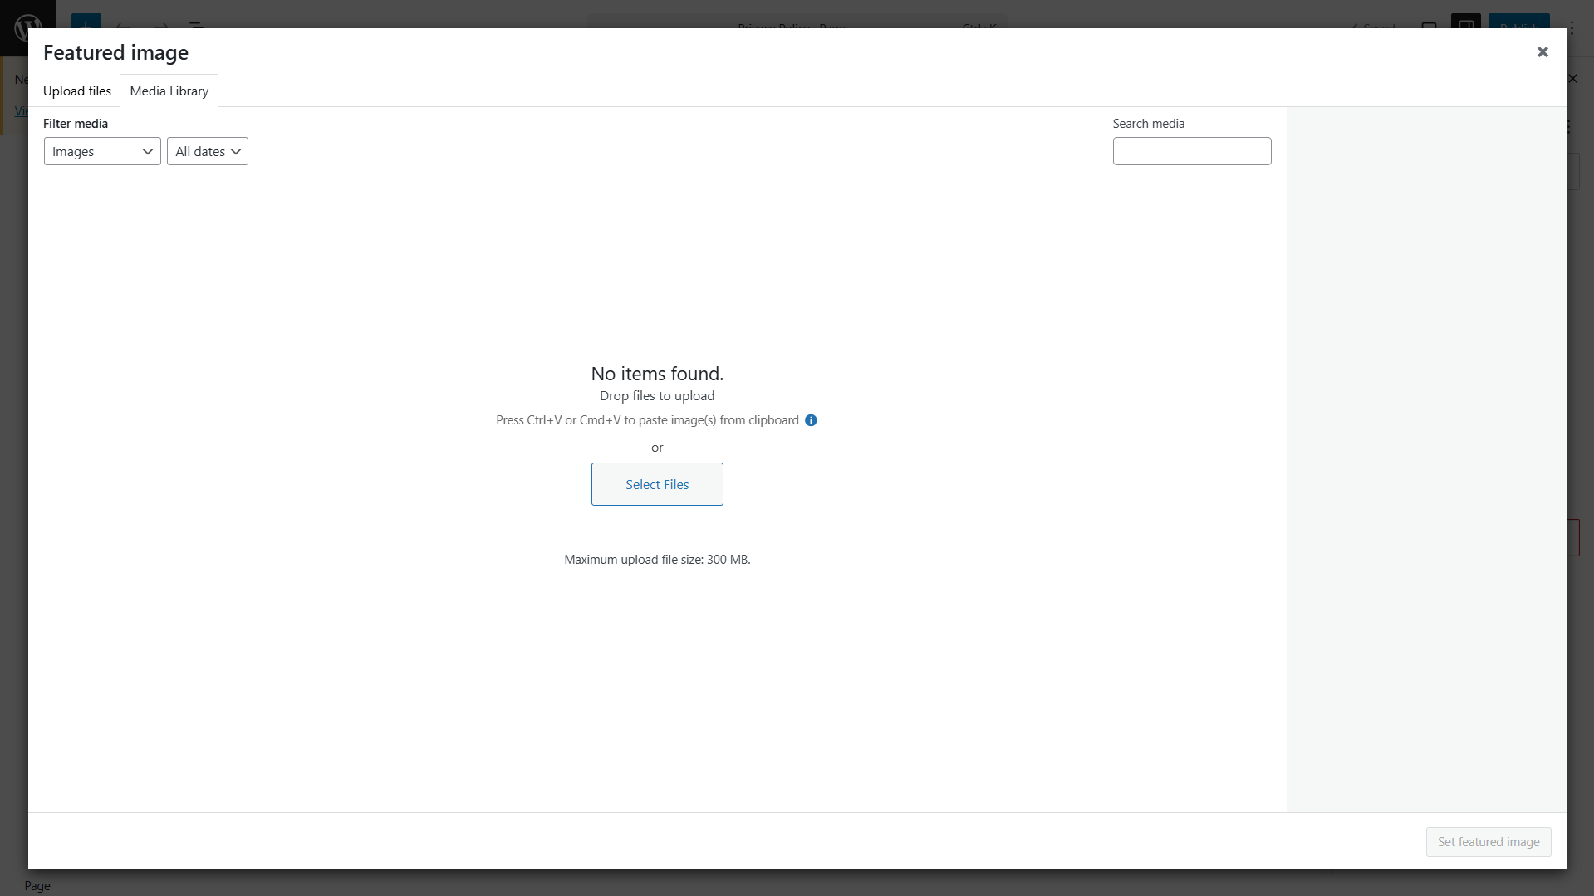The image size is (1594, 896).
Task: Open the three-dot Options menu
Action: (x=1571, y=28)
